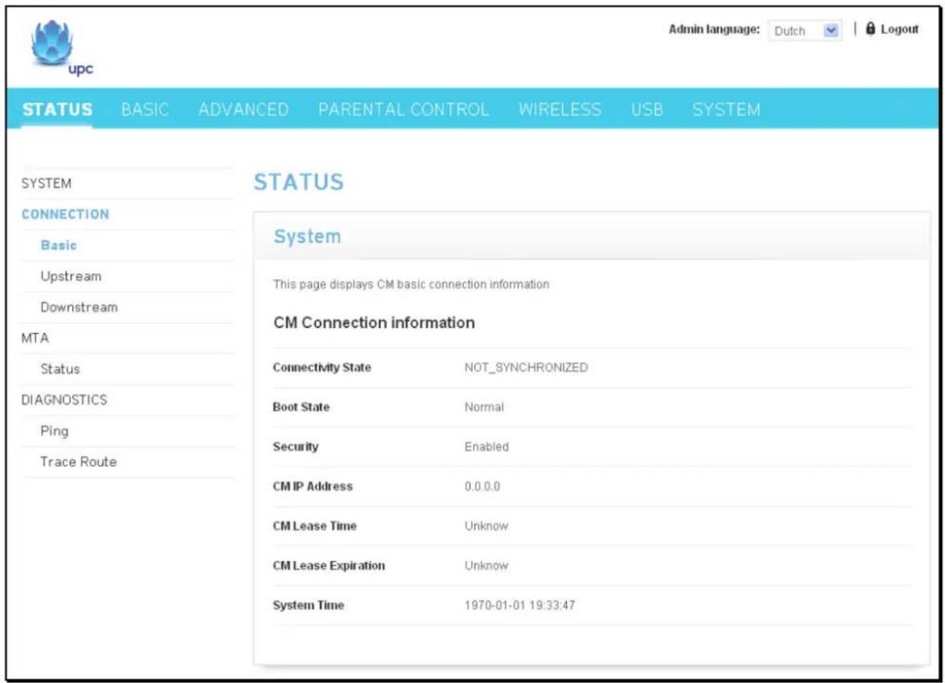Select the USB tab

coord(646,110)
